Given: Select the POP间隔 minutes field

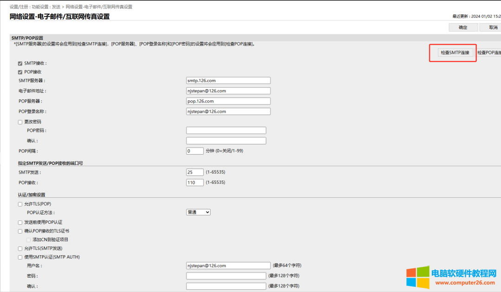Looking at the screenshot, I should click(194, 151).
